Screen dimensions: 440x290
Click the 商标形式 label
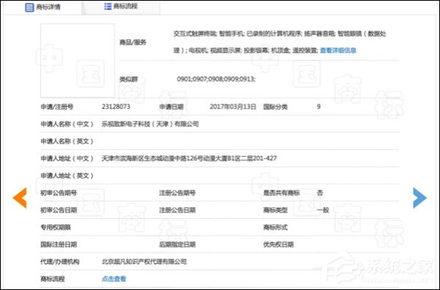(x=275, y=227)
